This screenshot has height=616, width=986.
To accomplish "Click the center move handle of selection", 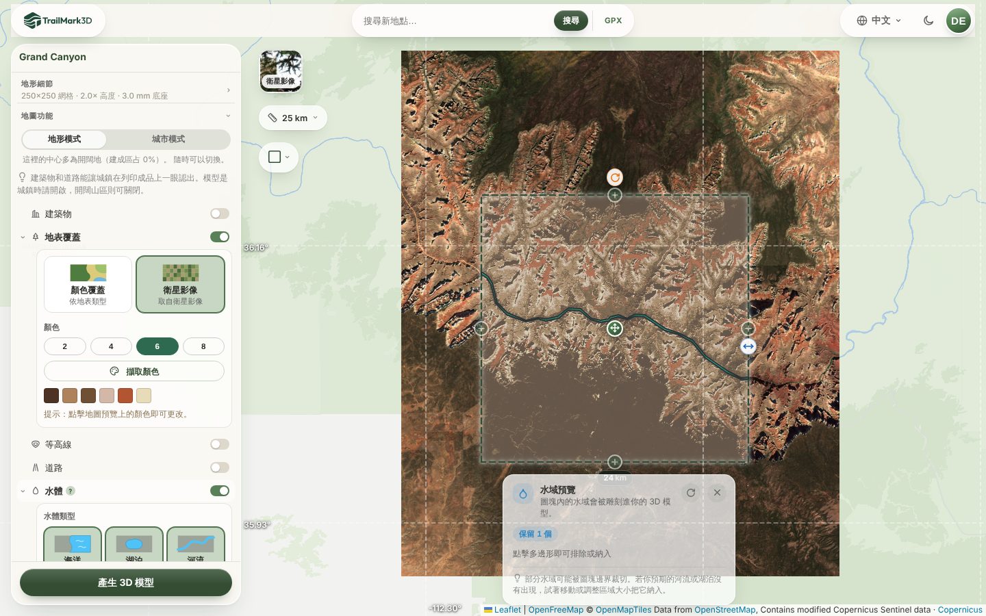I will (615, 329).
